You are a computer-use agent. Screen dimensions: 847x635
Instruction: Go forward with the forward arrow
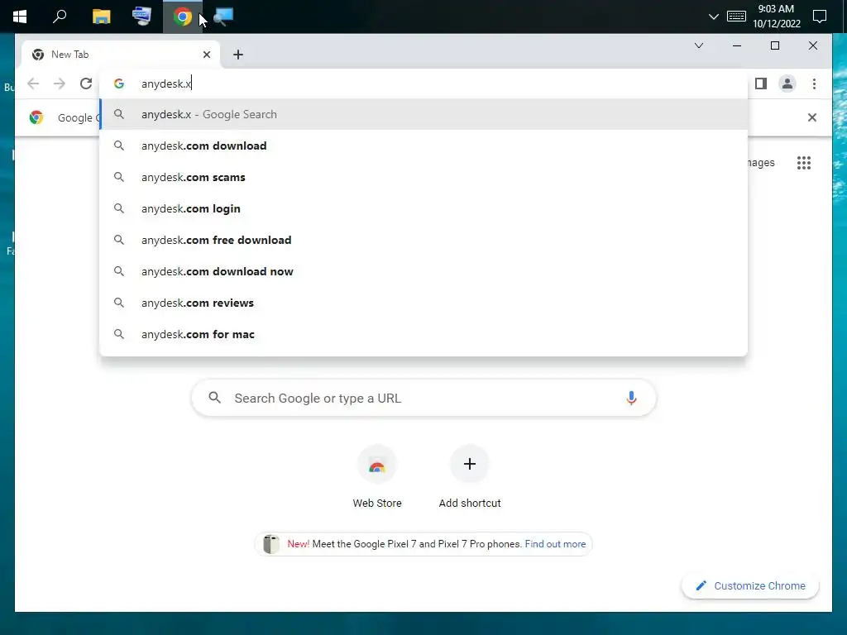60,84
